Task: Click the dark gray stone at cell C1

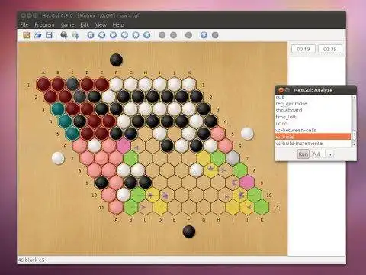Action: (72, 85)
